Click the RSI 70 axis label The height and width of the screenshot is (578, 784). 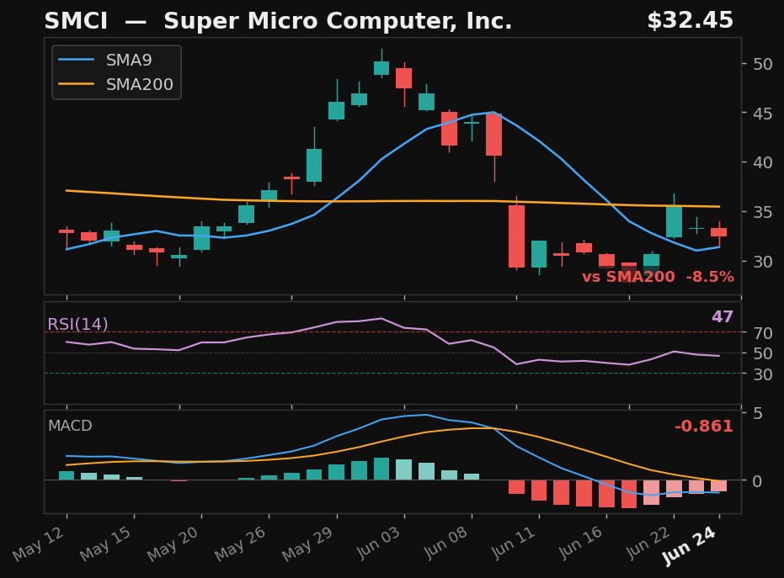(762, 332)
